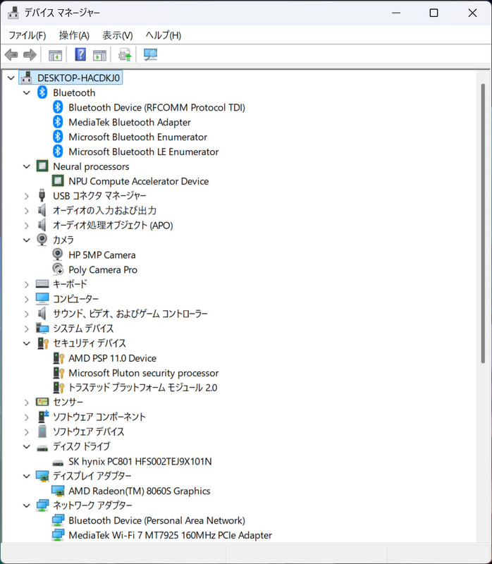Click the NPU Compute Accelerator Device icon

point(58,181)
